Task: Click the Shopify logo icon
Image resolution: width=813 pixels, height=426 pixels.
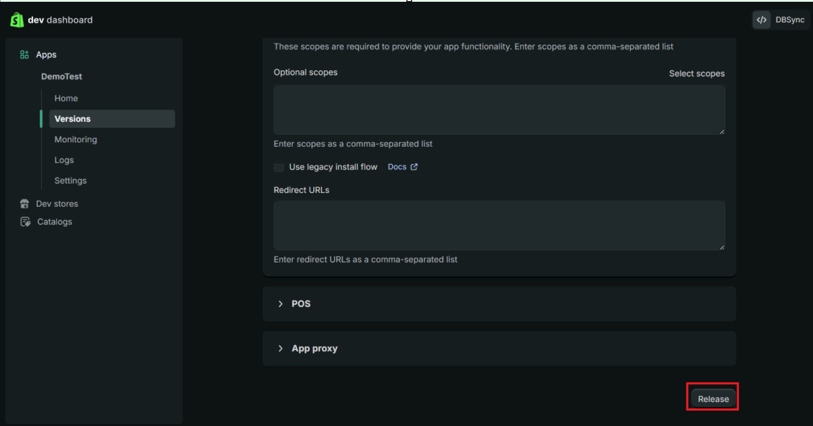Action: (17, 20)
